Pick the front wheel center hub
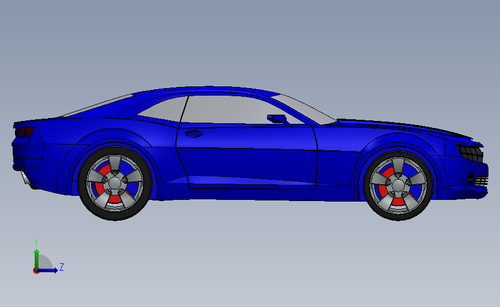 (x=399, y=185)
